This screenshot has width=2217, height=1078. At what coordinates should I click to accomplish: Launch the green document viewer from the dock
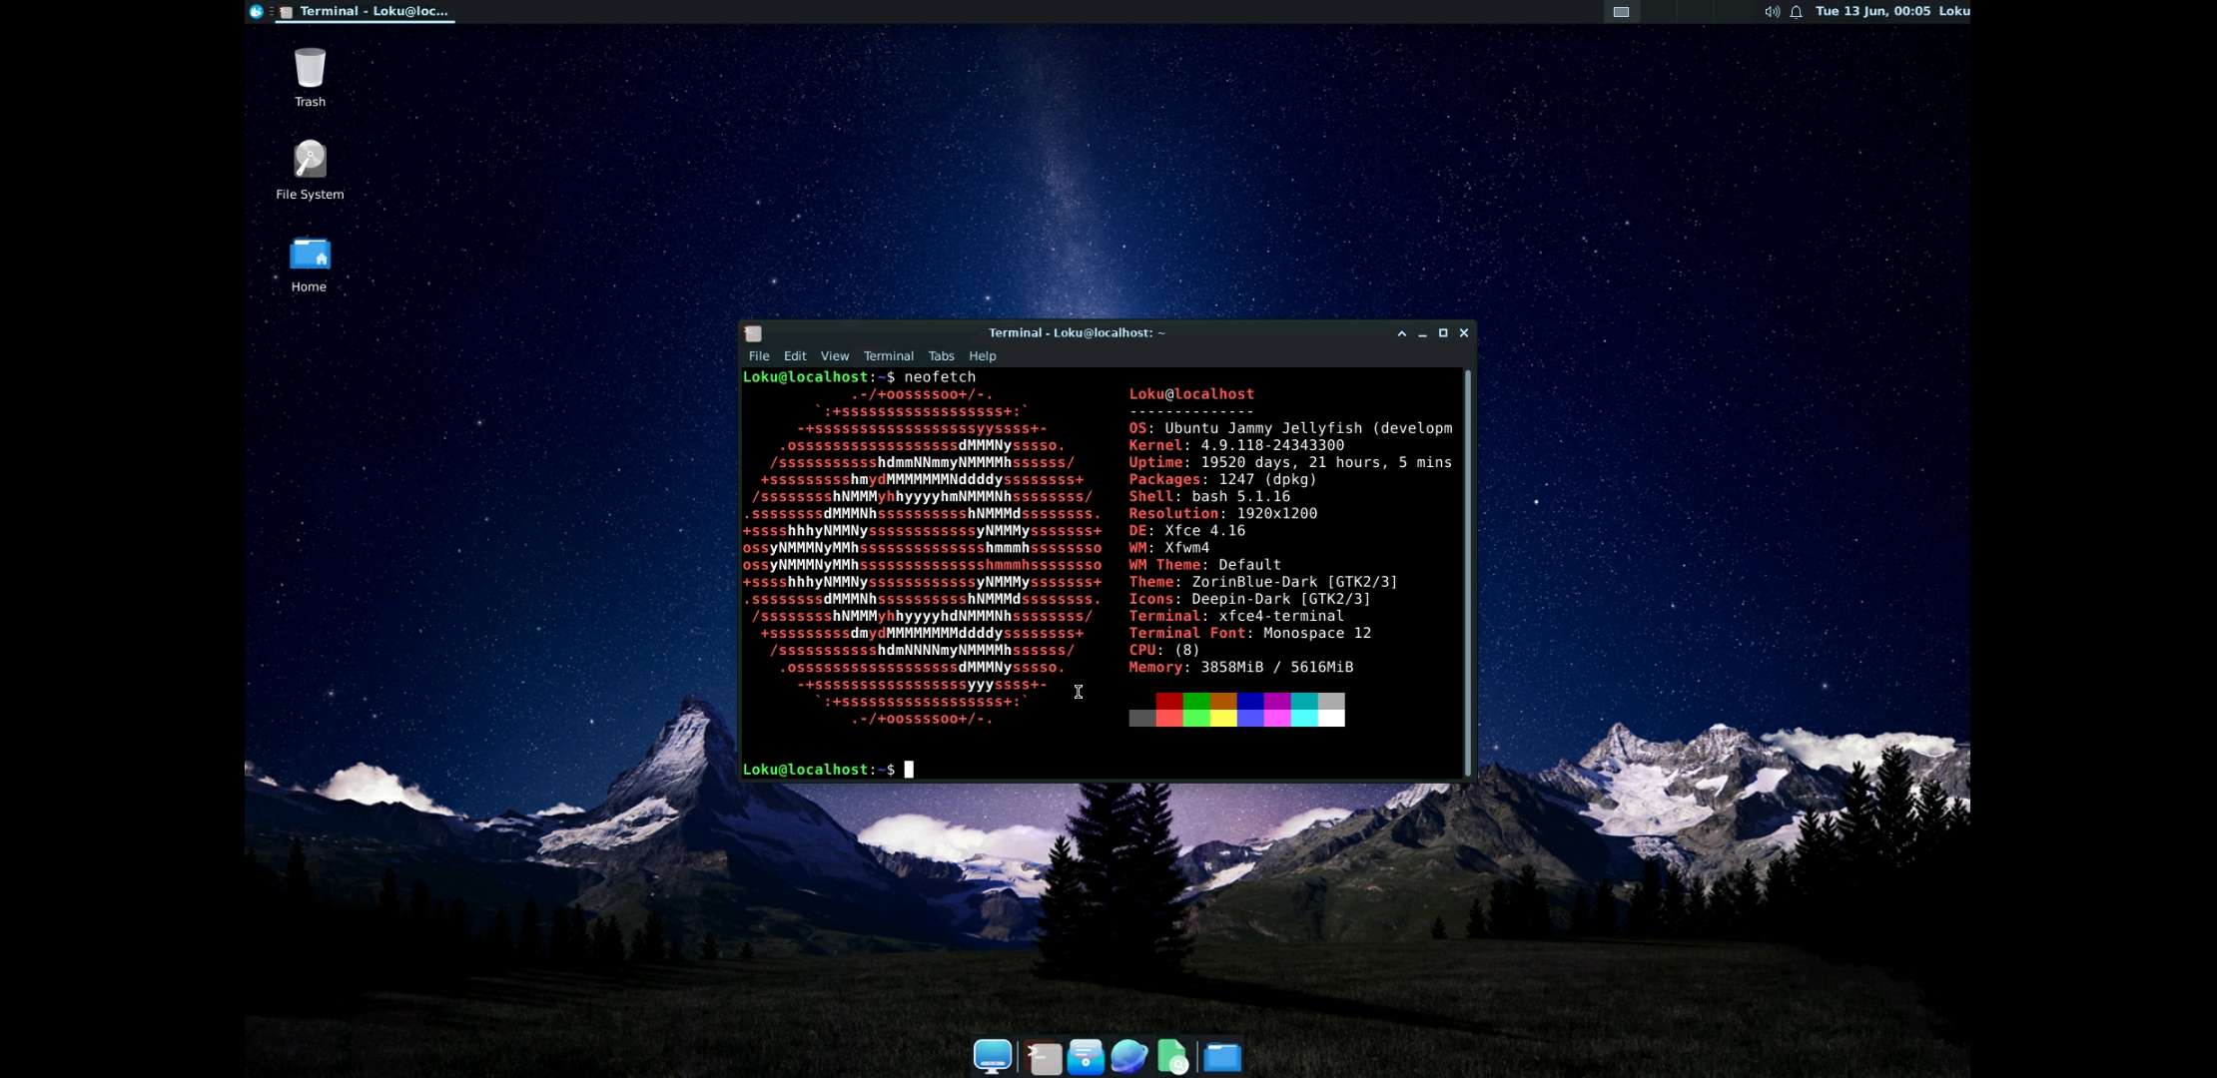[x=1173, y=1055]
